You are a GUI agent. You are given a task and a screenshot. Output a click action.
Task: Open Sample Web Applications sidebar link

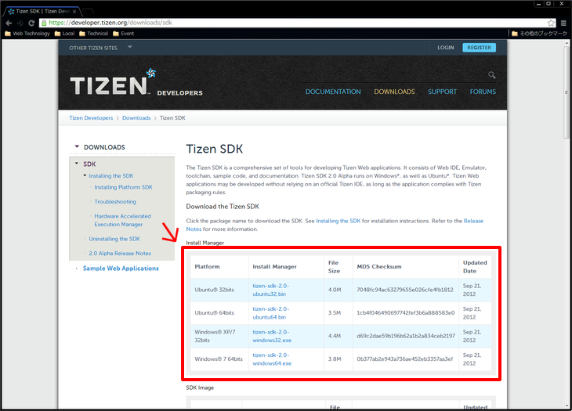pos(121,269)
